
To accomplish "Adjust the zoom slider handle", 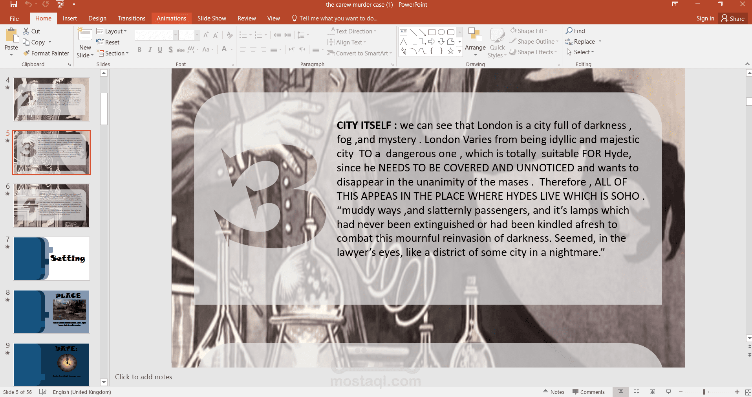I will pos(704,392).
